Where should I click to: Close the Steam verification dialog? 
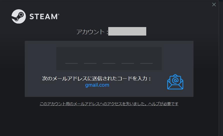tap(214, 5)
